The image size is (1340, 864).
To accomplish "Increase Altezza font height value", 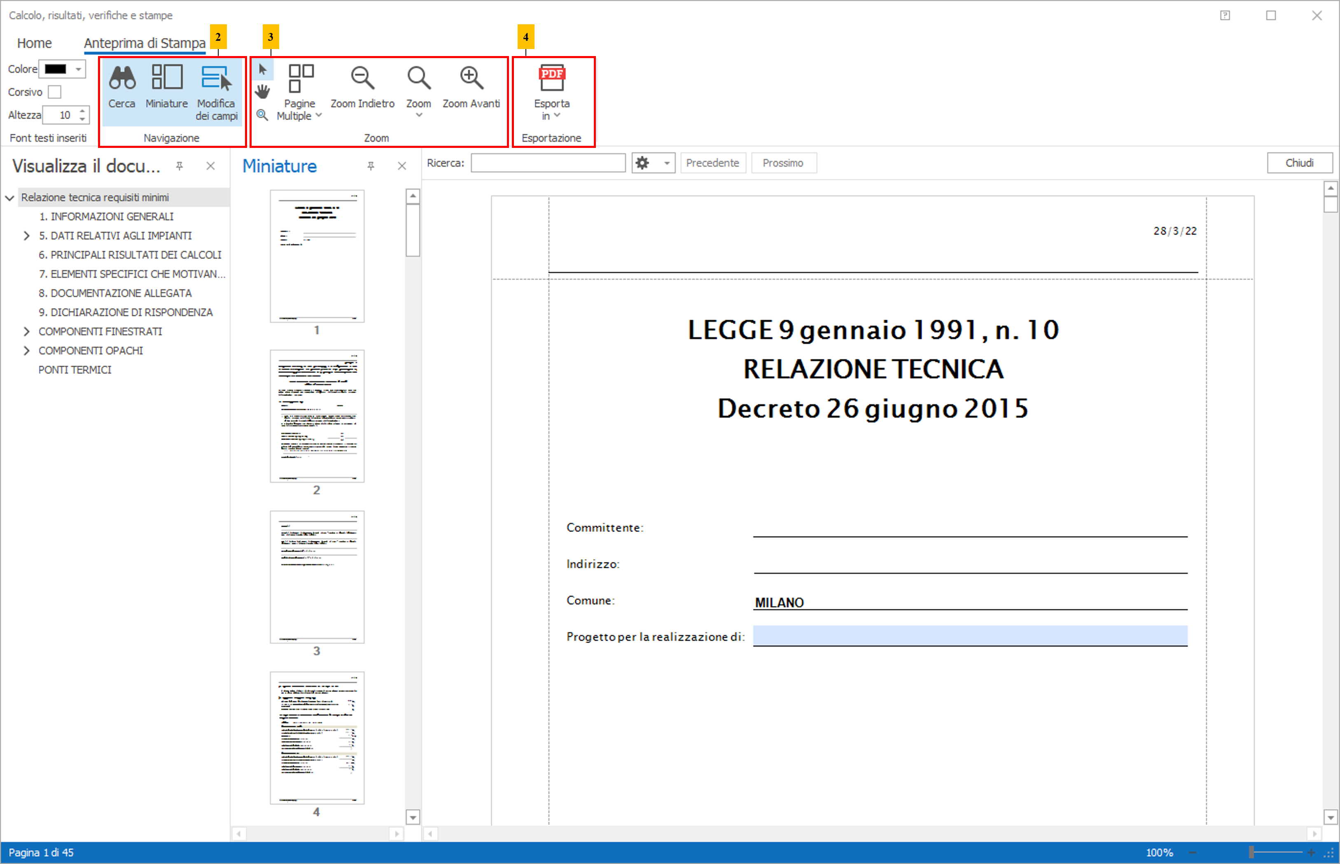I will [82, 110].
